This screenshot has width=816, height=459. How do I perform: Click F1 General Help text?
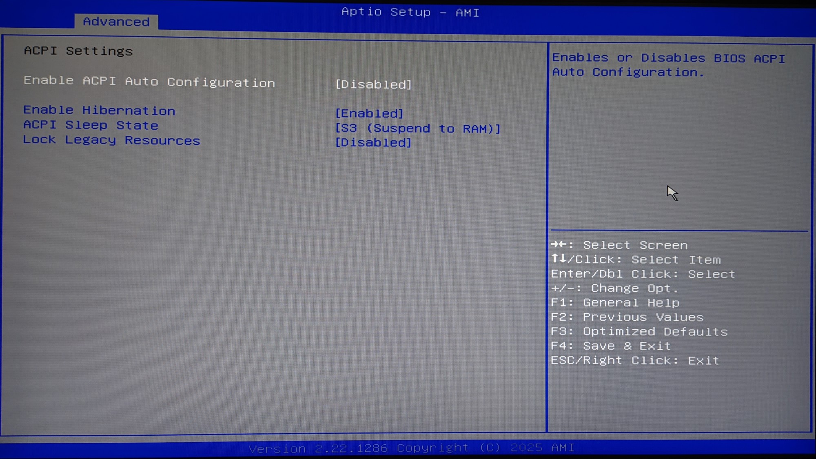(615, 303)
